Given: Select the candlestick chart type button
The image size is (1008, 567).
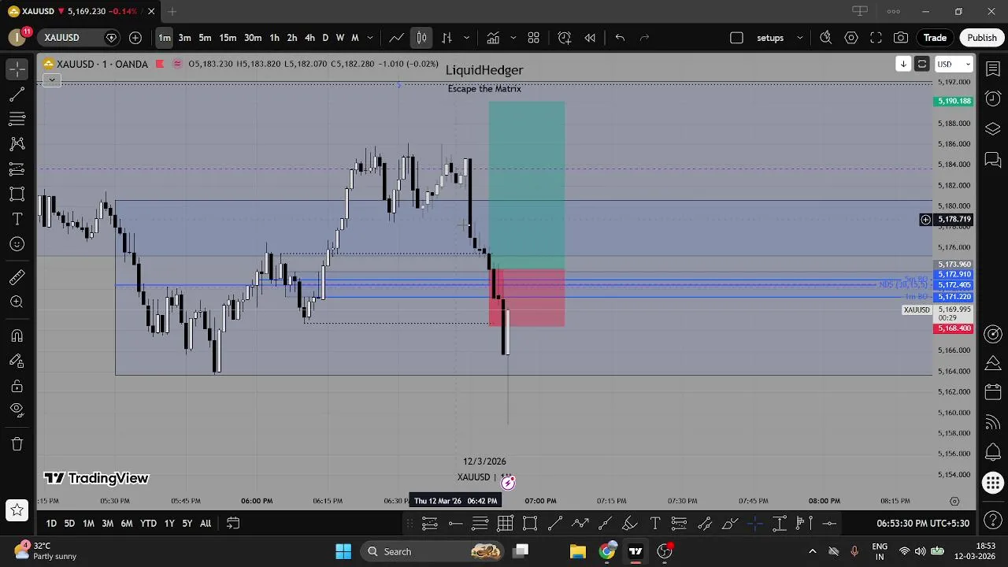Looking at the screenshot, I should tap(422, 38).
